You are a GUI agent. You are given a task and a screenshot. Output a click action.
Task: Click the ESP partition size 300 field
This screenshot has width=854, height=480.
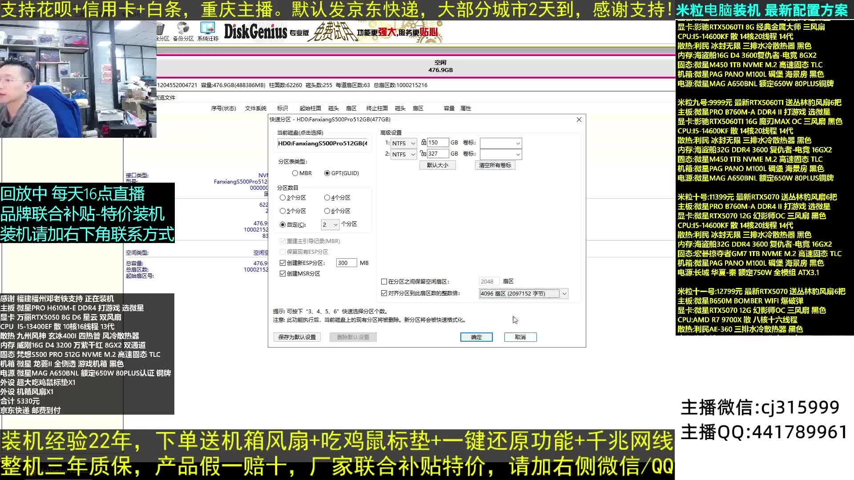[x=346, y=263]
